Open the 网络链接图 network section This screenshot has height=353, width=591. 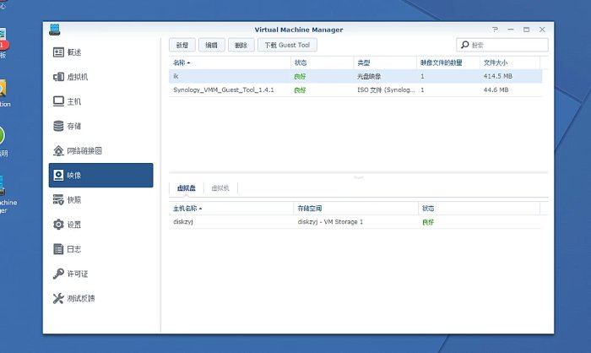(x=100, y=151)
